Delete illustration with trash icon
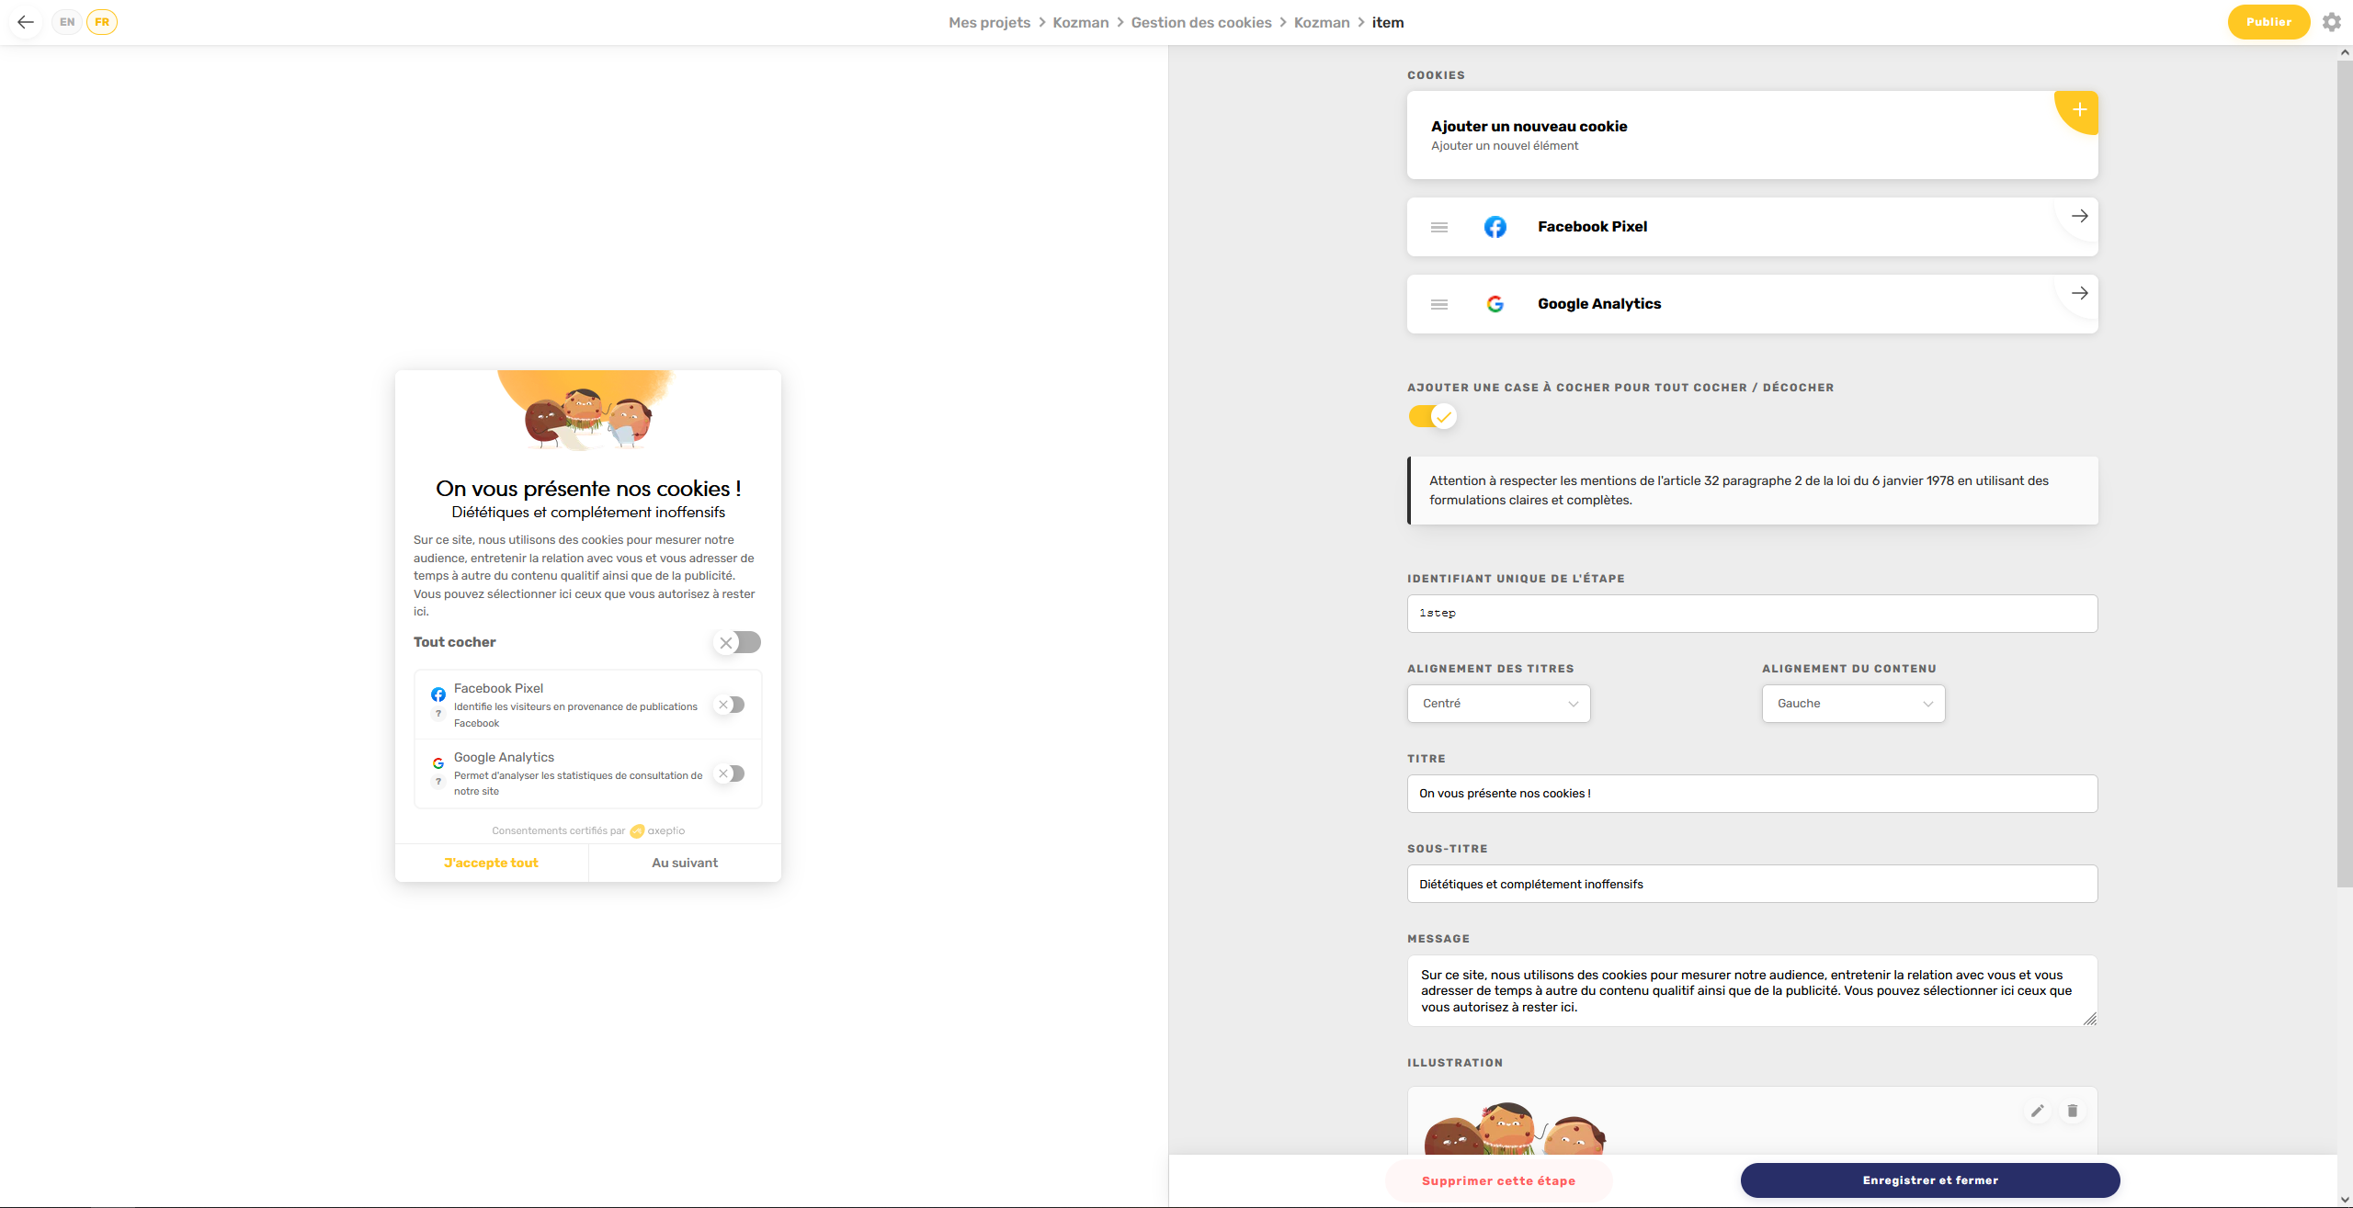 coord(2073,1111)
